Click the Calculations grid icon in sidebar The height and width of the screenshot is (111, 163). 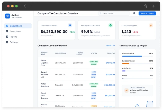7,26
